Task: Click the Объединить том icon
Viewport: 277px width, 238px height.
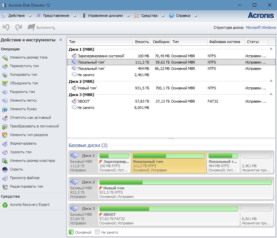Action: point(5,83)
